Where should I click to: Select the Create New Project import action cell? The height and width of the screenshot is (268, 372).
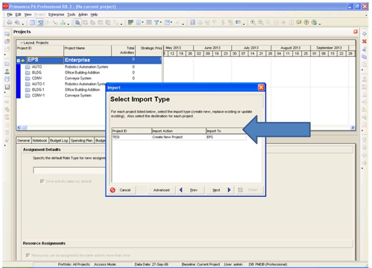pos(178,138)
